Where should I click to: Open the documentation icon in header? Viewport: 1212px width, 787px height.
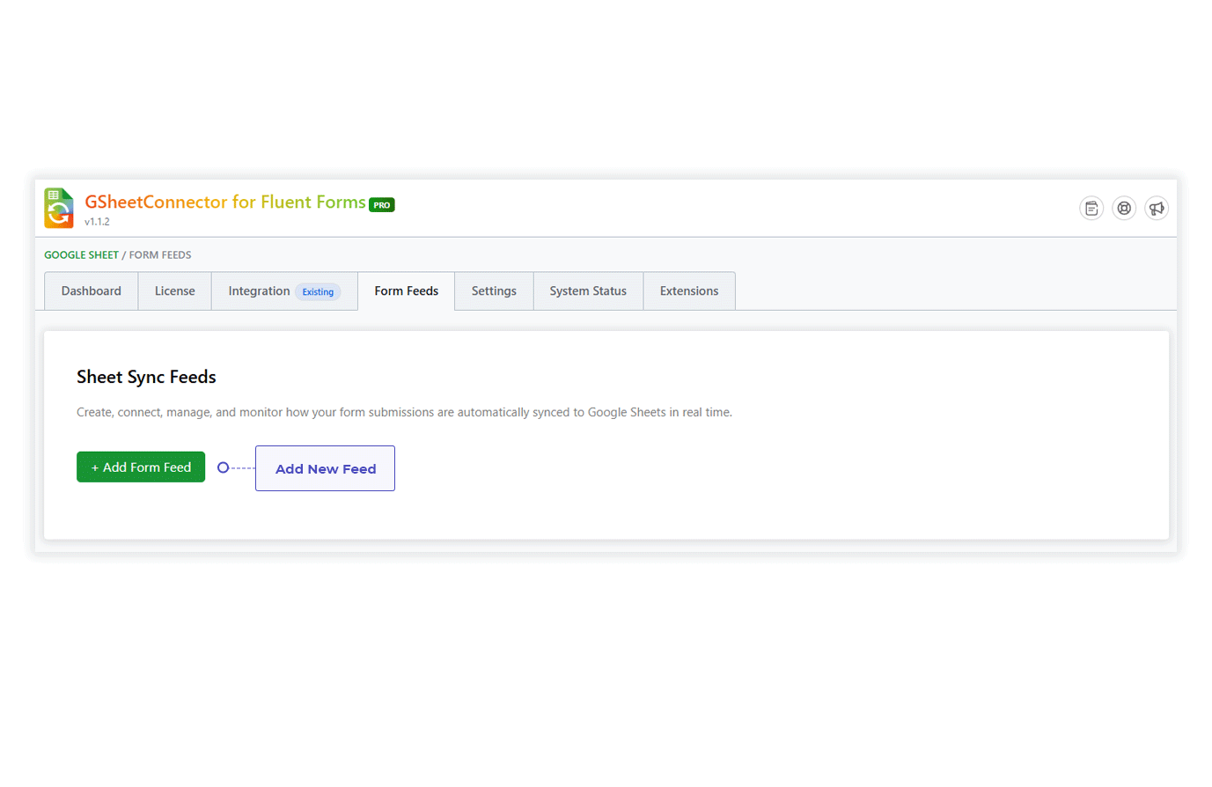click(1091, 209)
